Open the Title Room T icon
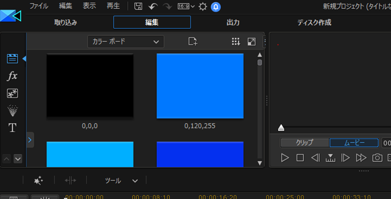 coord(13,128)
